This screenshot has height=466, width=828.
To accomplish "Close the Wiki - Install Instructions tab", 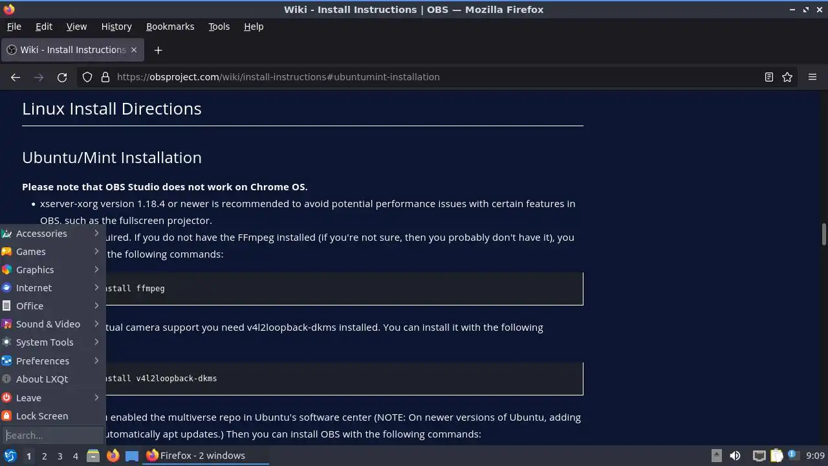I will click(134, 50).
